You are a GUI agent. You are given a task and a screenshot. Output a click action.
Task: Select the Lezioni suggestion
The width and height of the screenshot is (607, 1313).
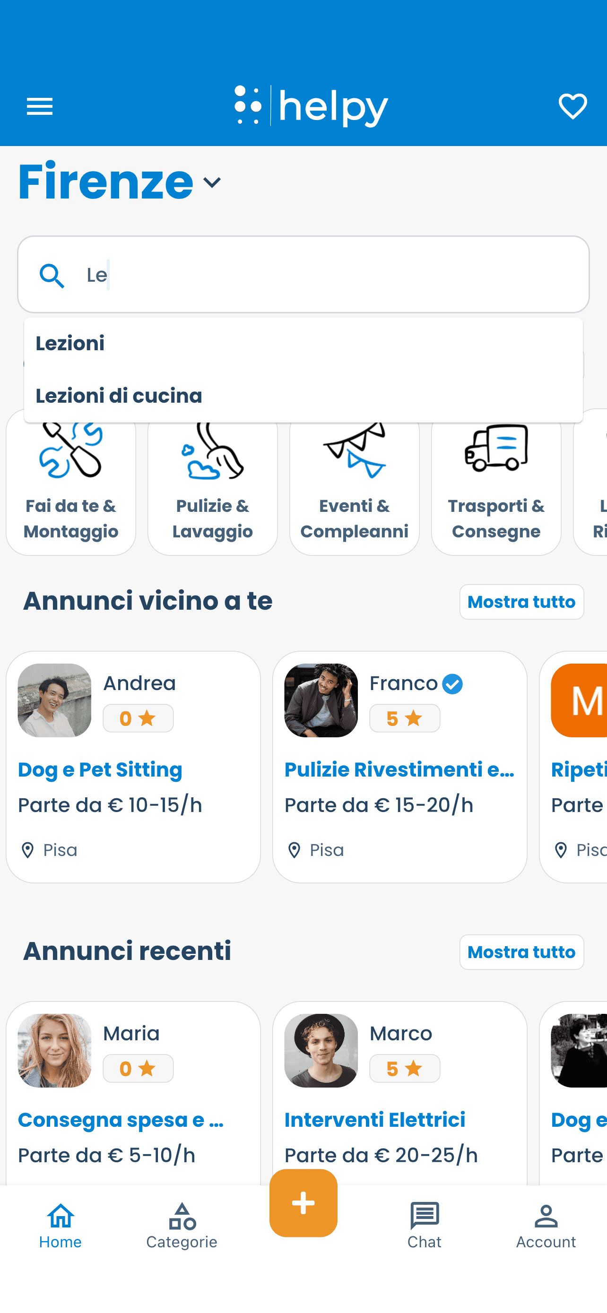pyautogui.click(x=70, y=344)
